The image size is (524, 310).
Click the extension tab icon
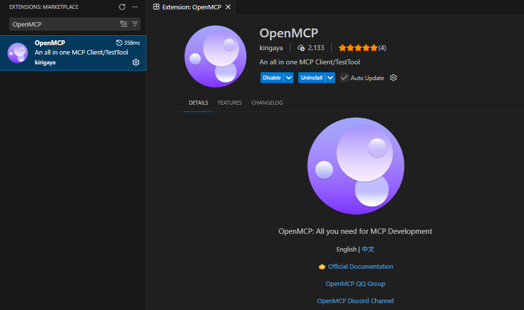[x=156, y=7]
